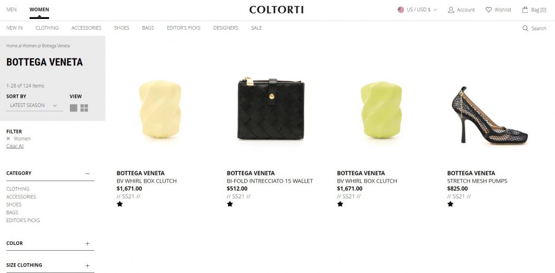Viewport: 555px width, 273px height.
Task: Star the first BV Whirl Box Clutch
Action: [120, 204]
